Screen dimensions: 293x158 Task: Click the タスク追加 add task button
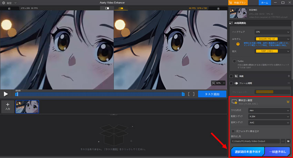click(212, 94)
